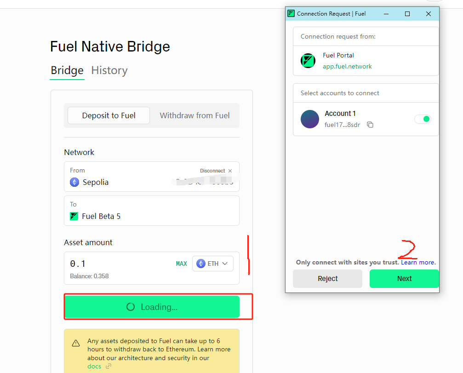
Task: Close the Connection Request window
Action: pos(429,14)
